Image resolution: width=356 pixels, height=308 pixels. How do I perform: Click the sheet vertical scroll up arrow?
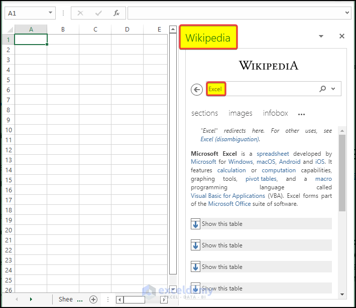173,29
